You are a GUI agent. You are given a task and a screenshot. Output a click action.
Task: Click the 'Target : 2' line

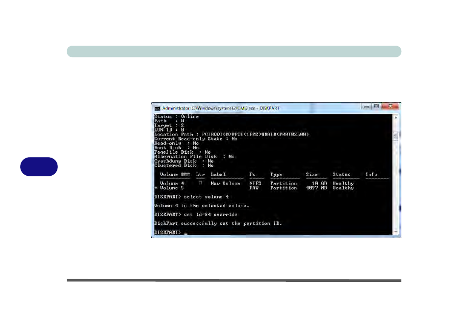coord(169,125)
